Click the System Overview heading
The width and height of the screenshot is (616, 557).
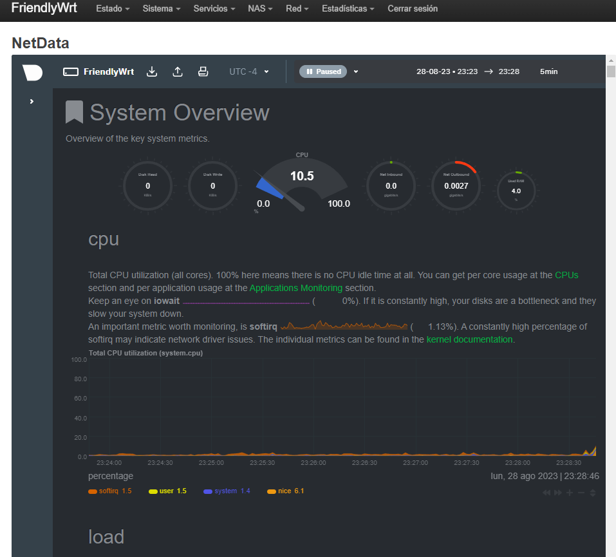[180, 113]
